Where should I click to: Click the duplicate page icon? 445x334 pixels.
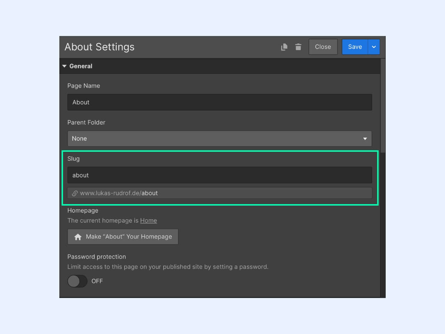pyautogui.click(x=284, y=47)
